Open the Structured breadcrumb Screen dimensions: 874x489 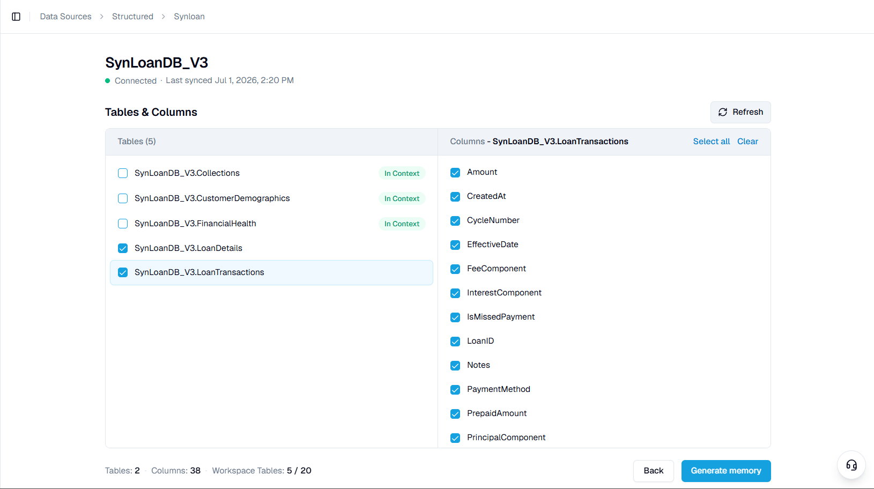(132, 17)
